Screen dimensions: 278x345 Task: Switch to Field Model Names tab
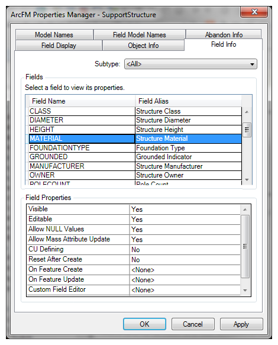pyautogui.click(x=139, y=35)
